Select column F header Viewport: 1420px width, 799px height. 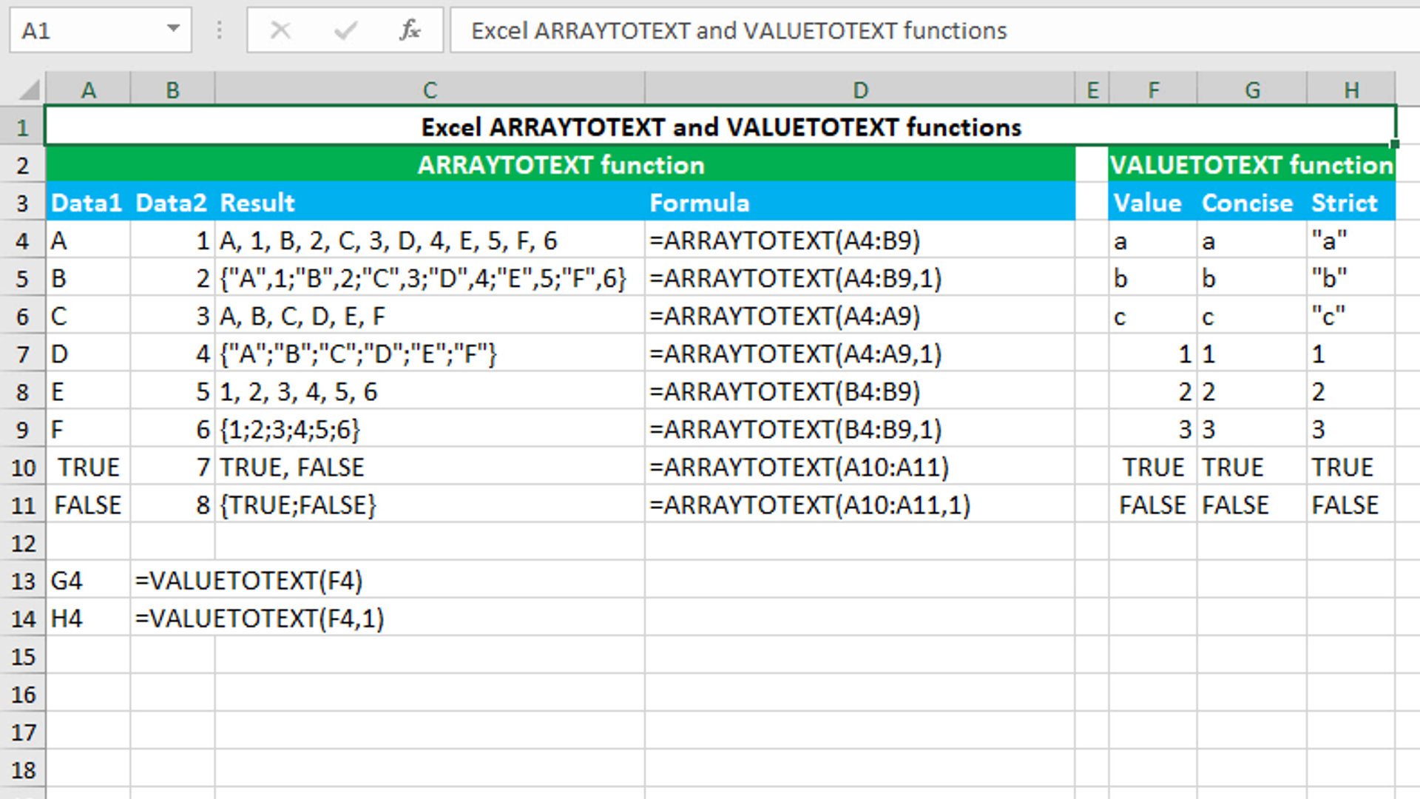(1153, 90)
